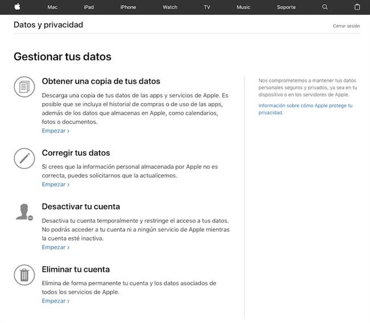Click Empezar under Desactivar tu cuenta
Viewport: 370px width, 323px height.
(56, 247)
